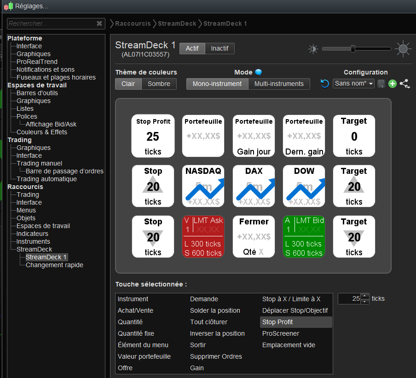Open Trading automatique settings

[46, 179]
